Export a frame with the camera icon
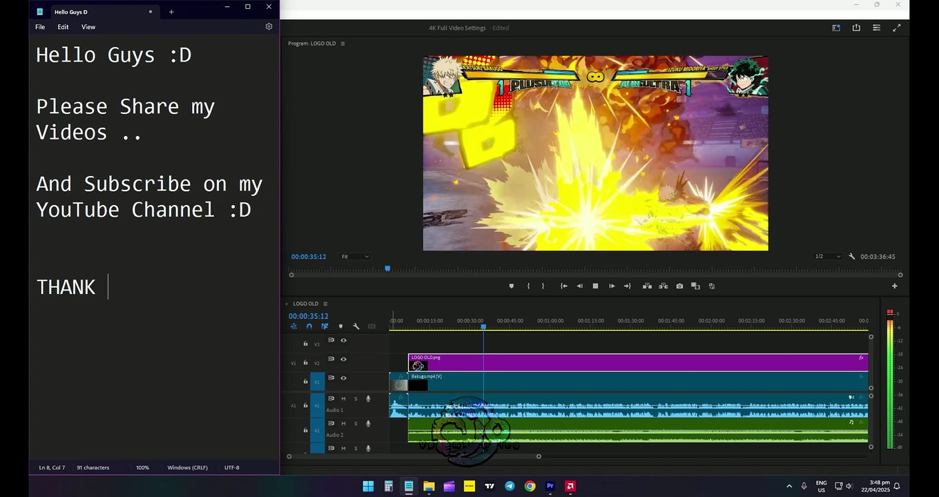939x497 pixels. tap(679, 286)
